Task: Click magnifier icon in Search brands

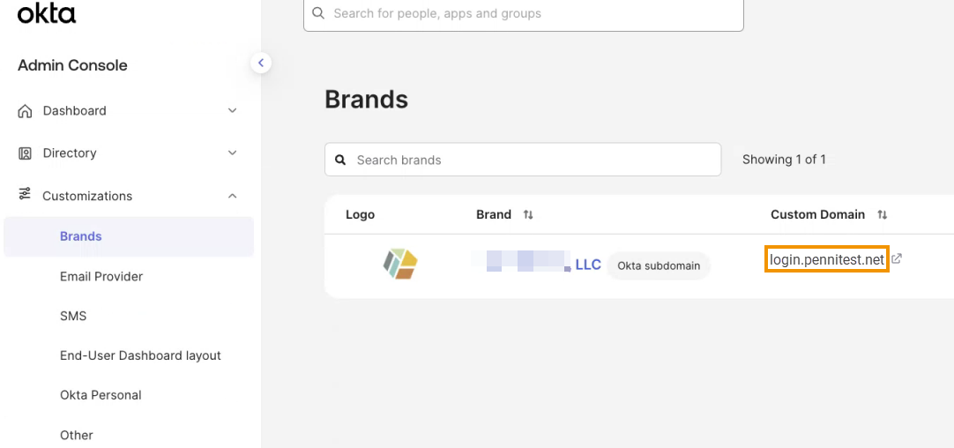Action: pyautogui.click(x=340, y=161)
